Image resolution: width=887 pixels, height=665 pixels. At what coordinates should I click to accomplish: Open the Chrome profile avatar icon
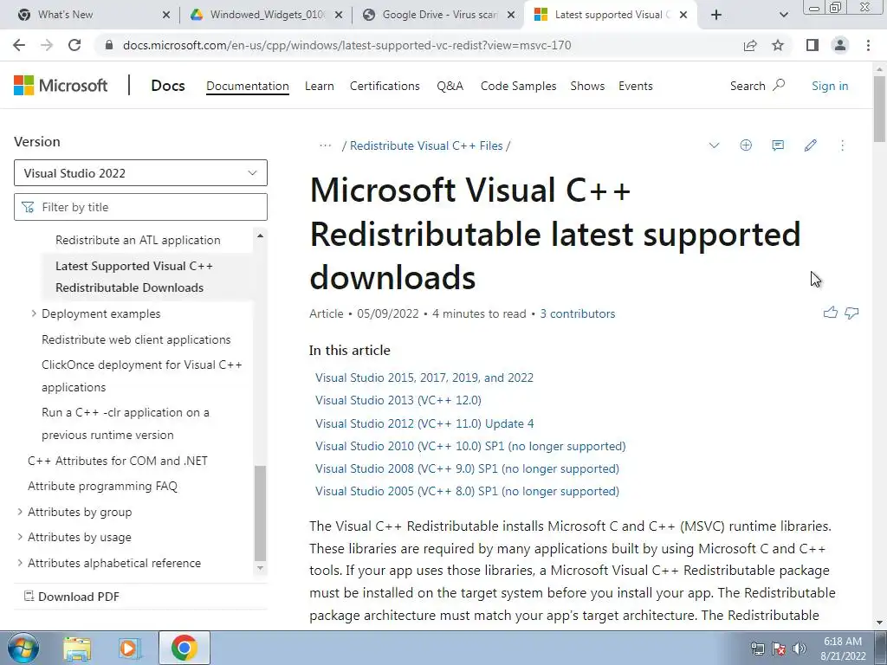pyautogui.click(x=840, y=45)
